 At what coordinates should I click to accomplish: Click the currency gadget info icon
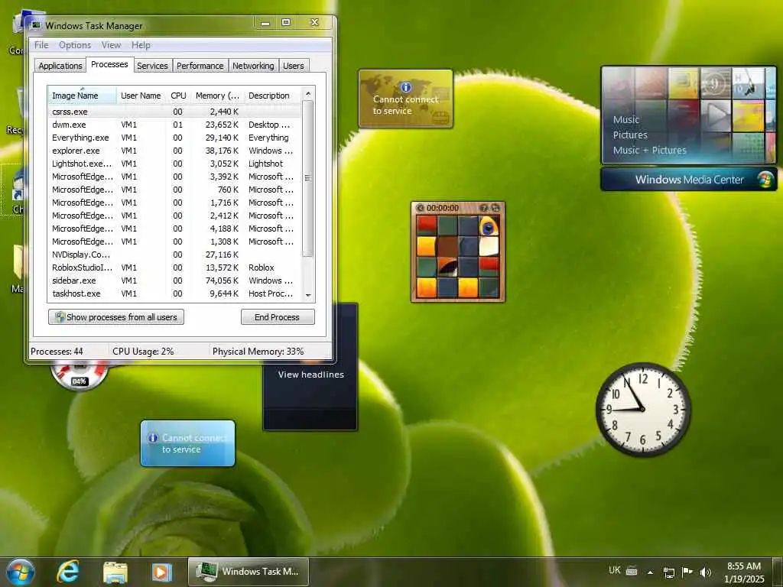[406, 87]
